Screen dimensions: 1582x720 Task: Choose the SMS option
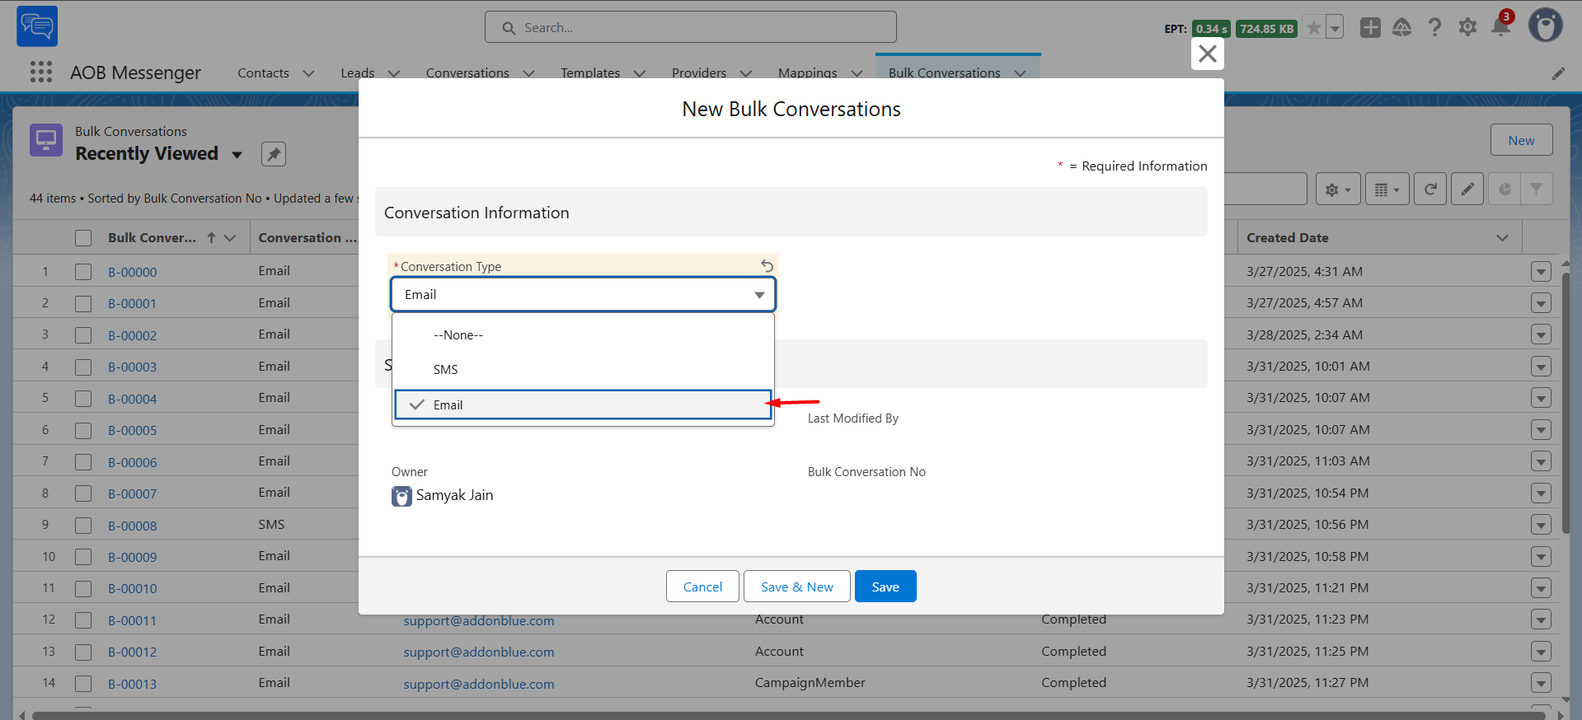[x=583, y=370]
